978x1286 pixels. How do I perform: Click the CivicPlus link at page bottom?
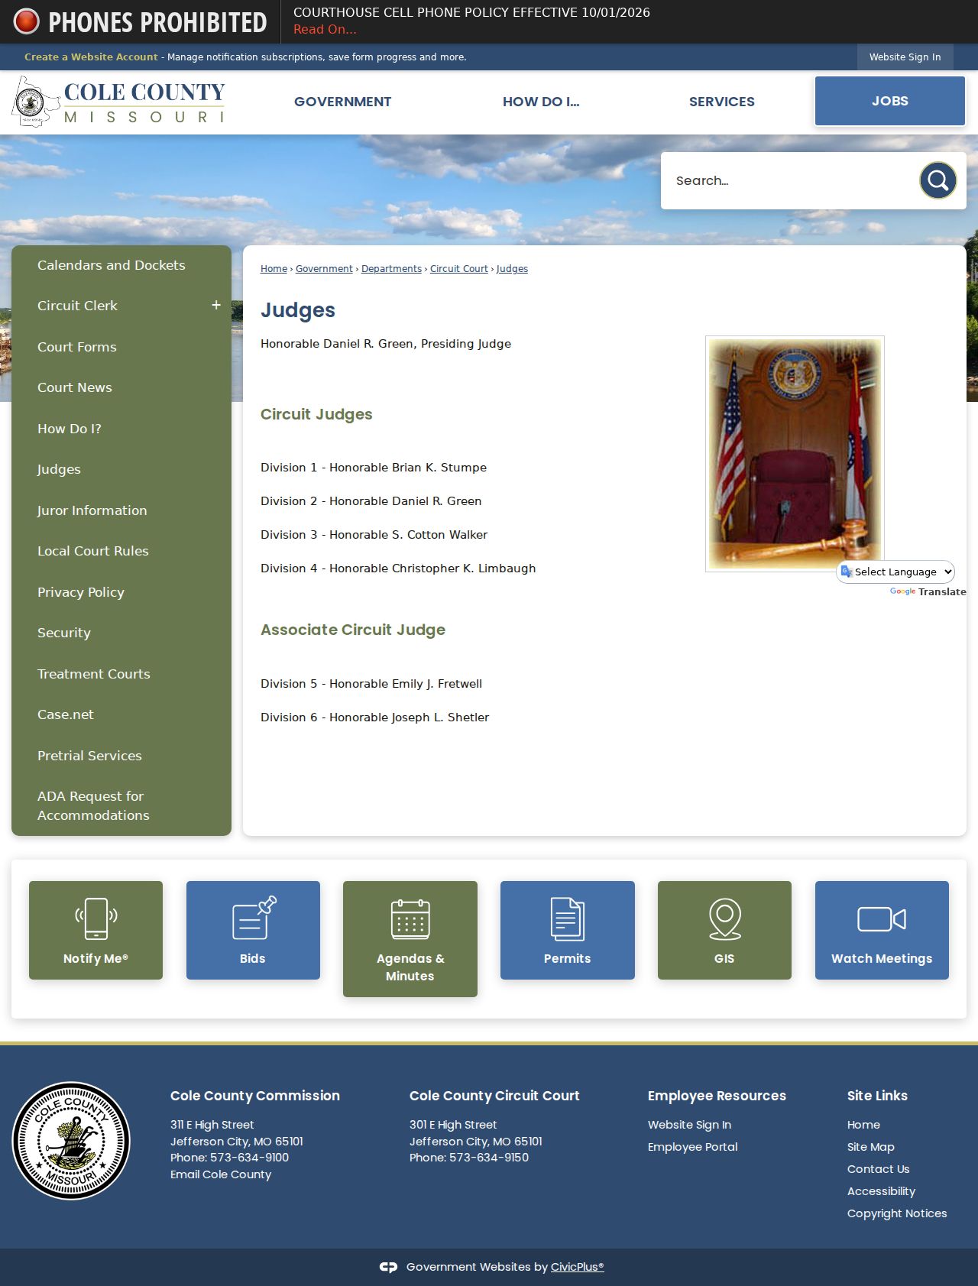(x=577, y=1266)
